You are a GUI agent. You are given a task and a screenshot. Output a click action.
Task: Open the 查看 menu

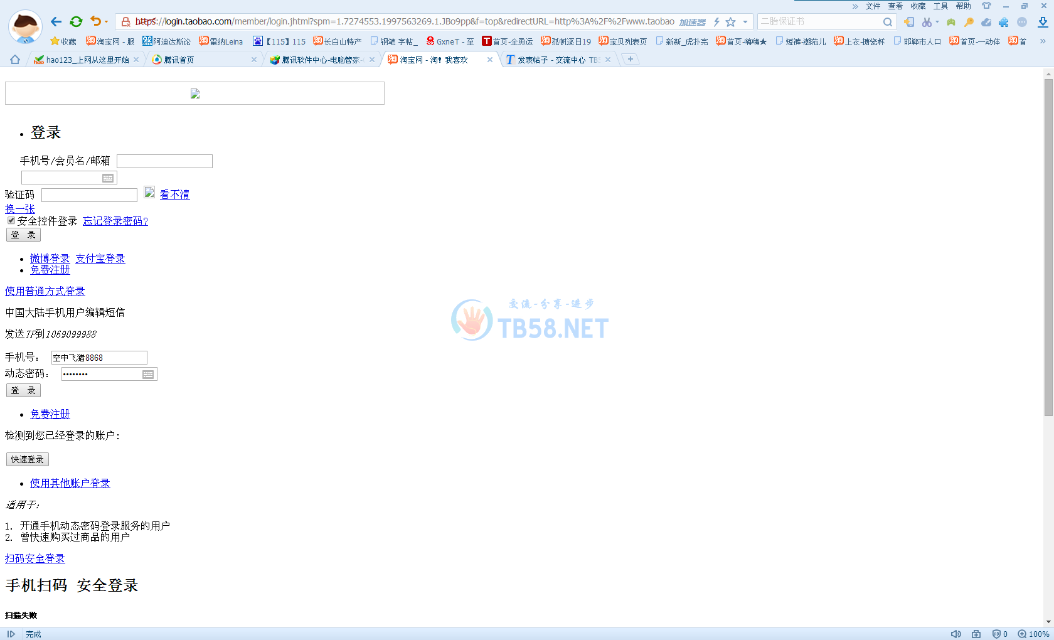tap(896, 6)
